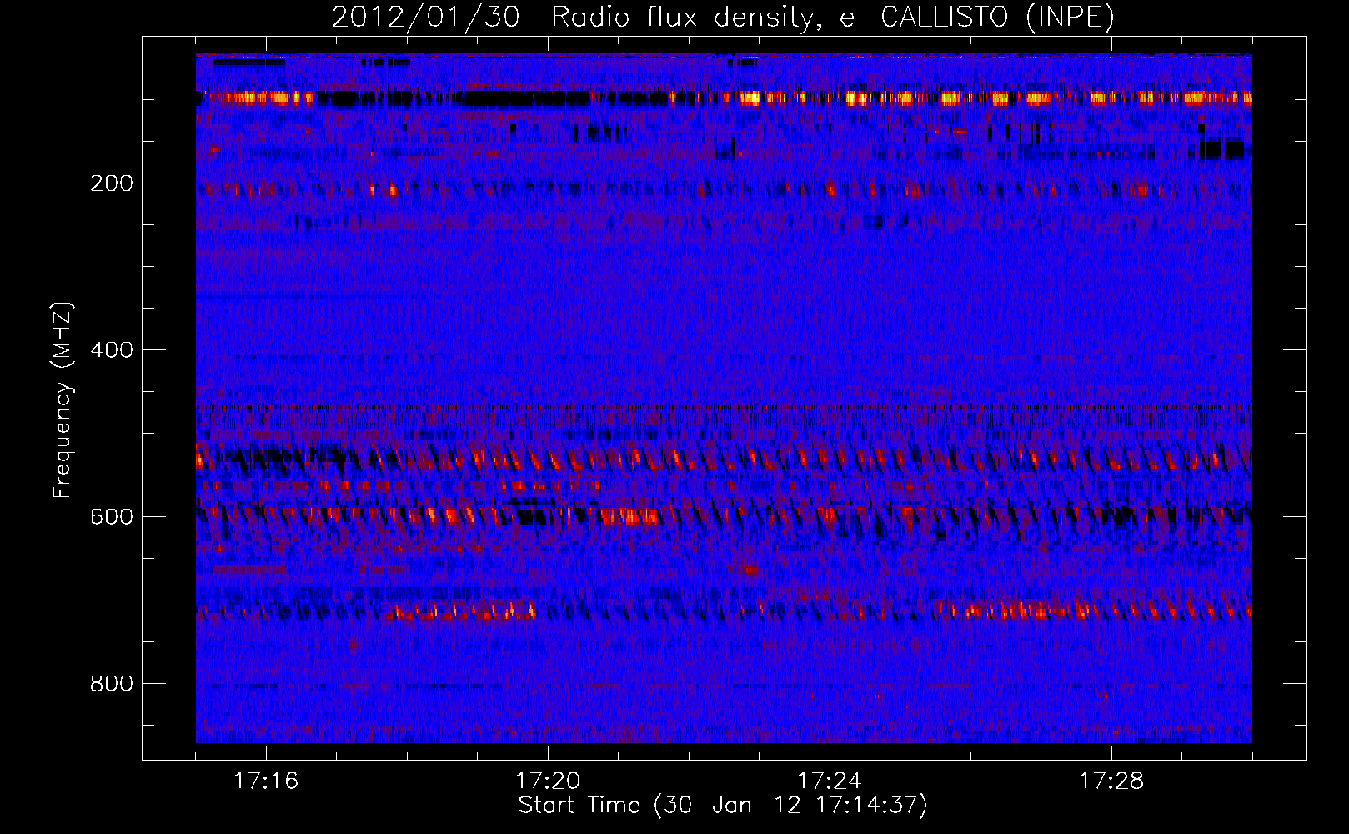Image resolution: width=1349 pixels, height=834 pixels.
Task: Click the 400 frequency tick label
Action: point(112,350)
